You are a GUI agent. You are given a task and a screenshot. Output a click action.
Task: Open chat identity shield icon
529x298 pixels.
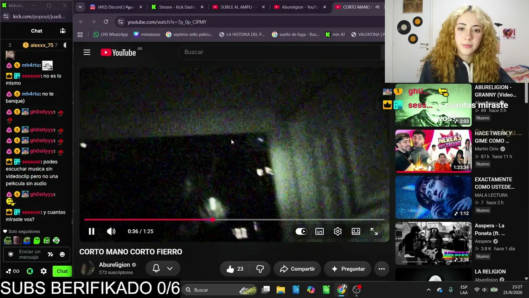11,255
